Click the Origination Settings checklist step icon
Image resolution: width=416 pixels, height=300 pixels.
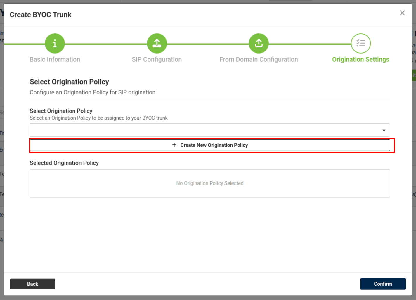click(360, 44)
